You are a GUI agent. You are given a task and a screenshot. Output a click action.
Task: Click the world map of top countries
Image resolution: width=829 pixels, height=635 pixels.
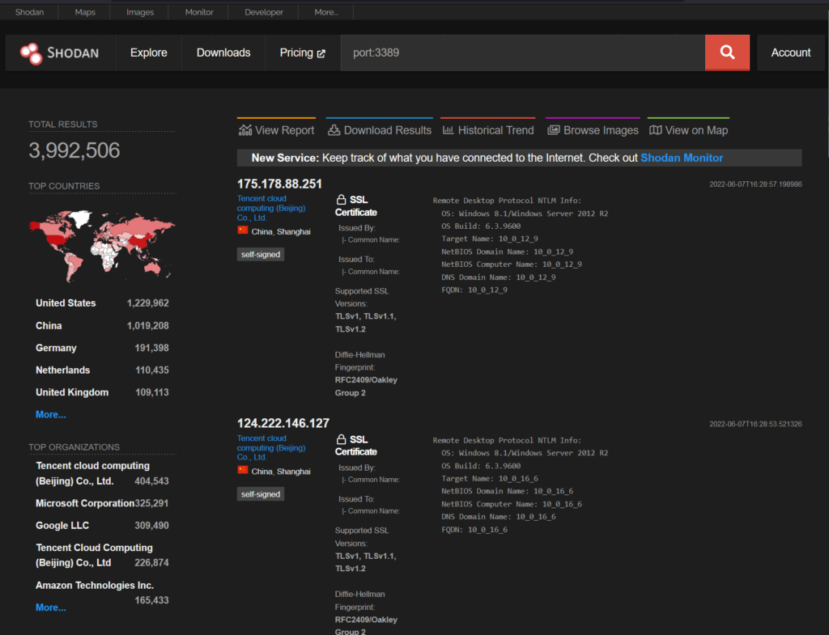(x=102, y=246)
